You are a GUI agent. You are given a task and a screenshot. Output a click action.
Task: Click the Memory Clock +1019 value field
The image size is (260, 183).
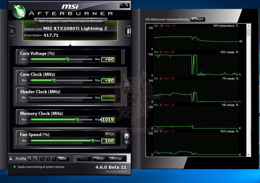coord(108,120)
